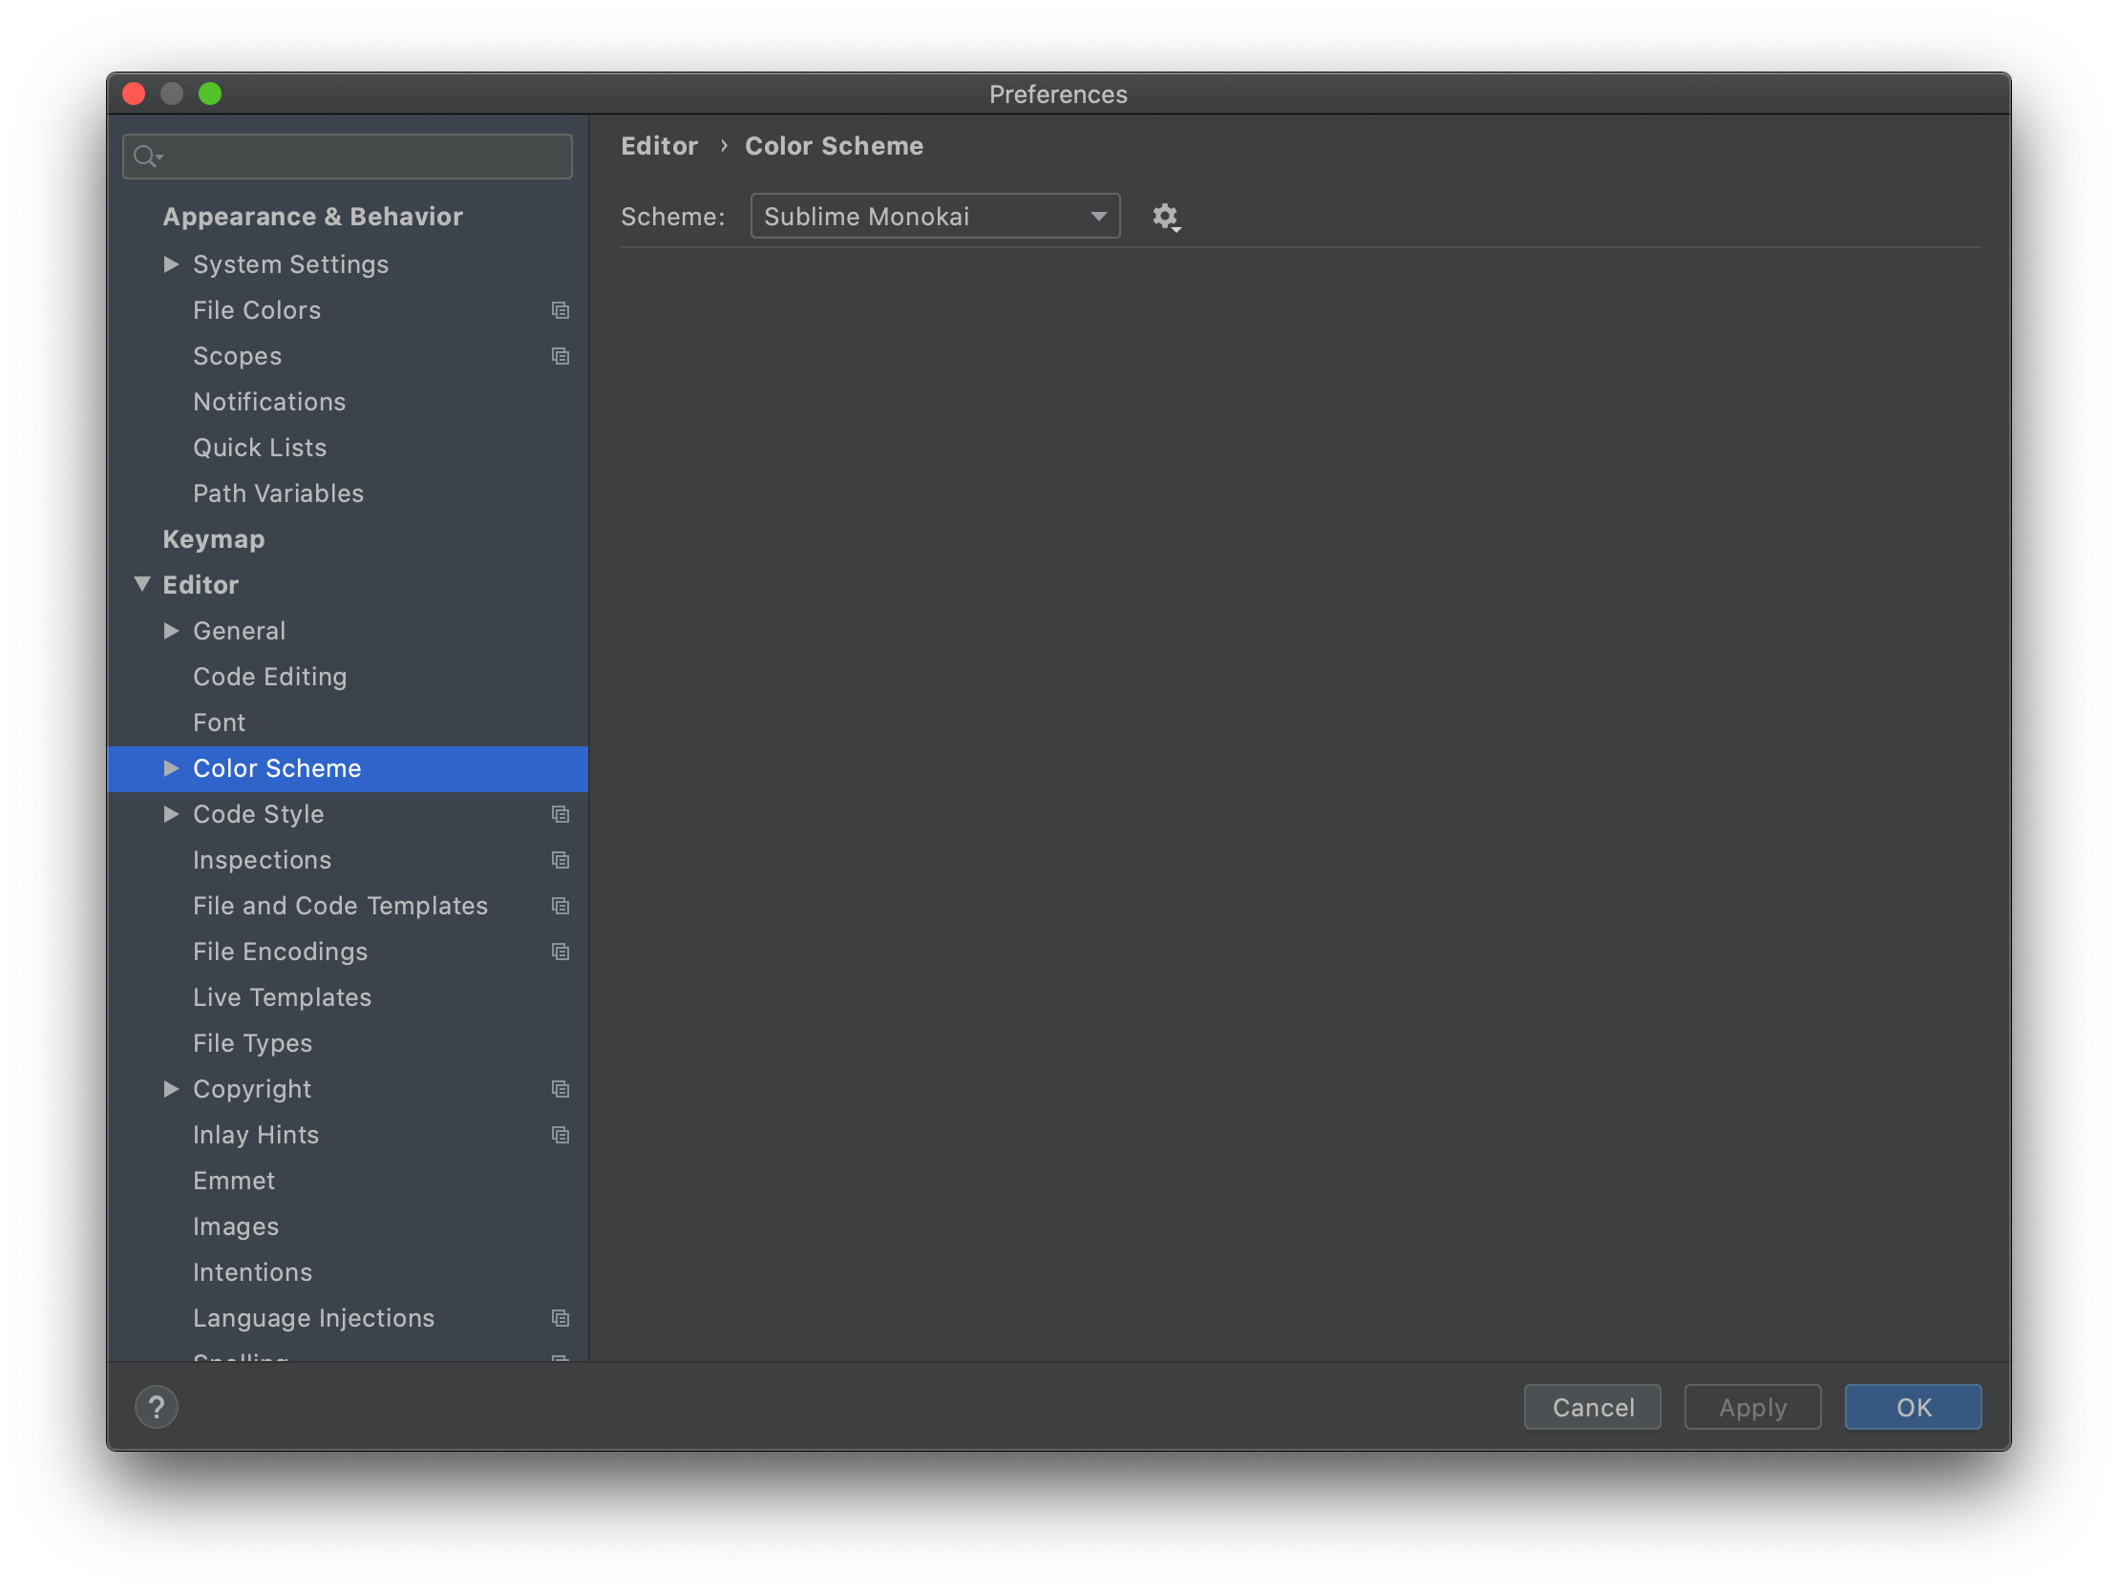The height and width of the screenshot is (1592, 2118).
Task: Click project-level icon next to Code Style
Action: click(561, 815)
